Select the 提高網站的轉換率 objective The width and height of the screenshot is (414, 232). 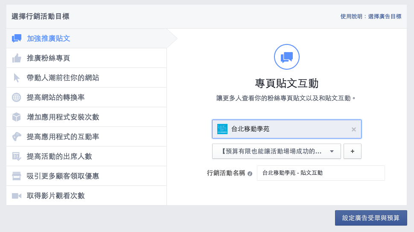(x=87, y=97)
